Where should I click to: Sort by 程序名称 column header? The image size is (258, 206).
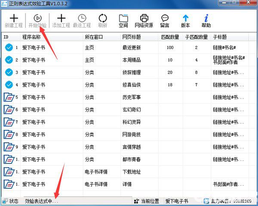coord(52,37)
